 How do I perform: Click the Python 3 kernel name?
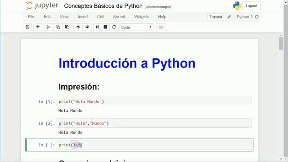point(244,17)
